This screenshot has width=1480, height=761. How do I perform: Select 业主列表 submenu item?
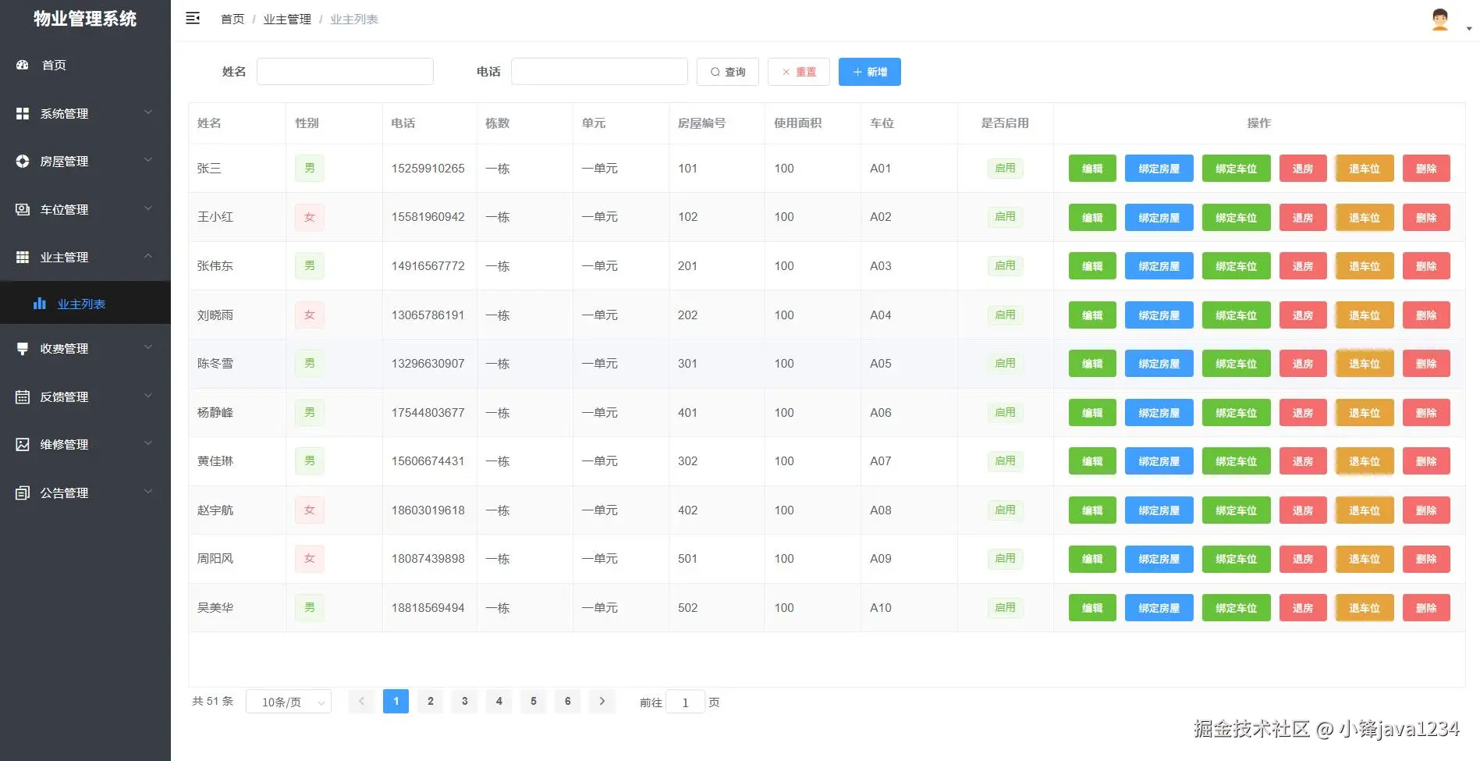pyautogui.click(x=85, y=304)
